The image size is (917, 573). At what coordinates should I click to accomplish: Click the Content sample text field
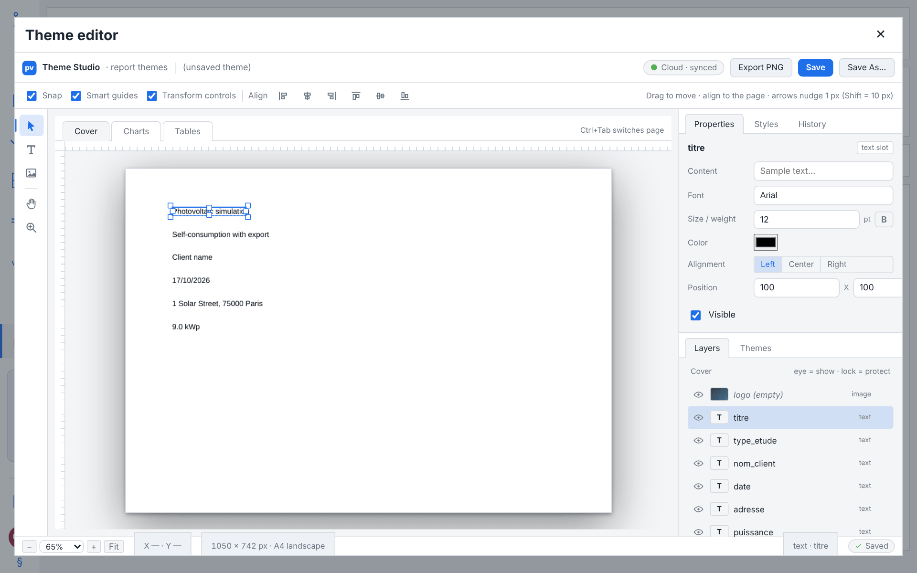point(823,171)
